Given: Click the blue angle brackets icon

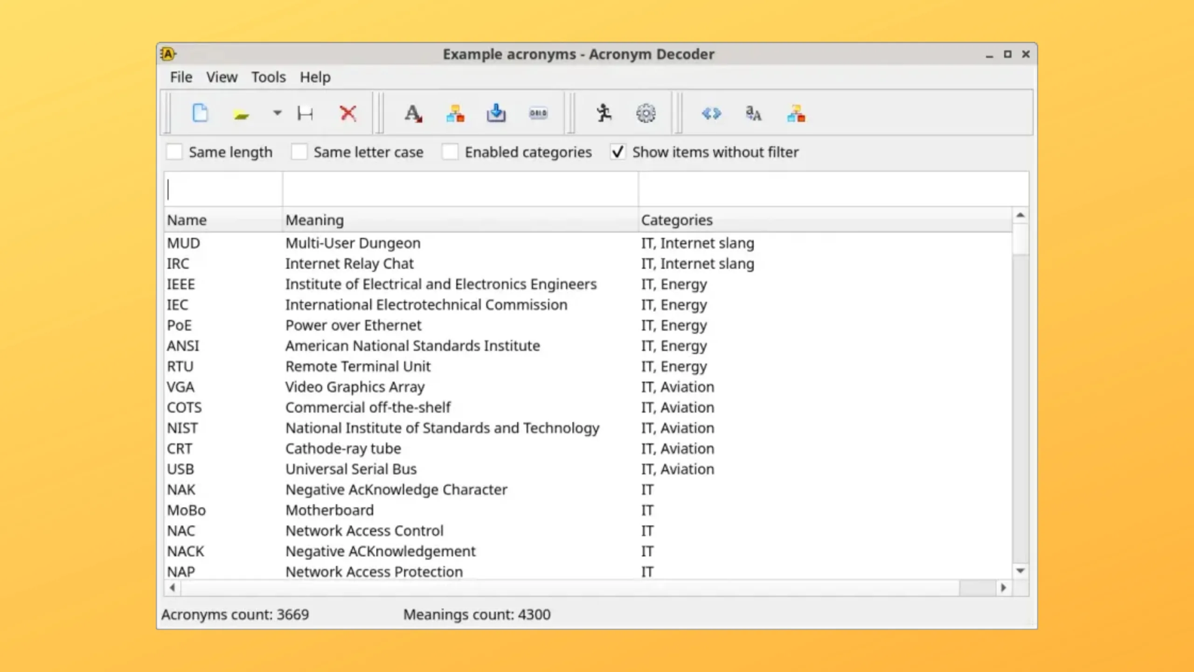Looking at the screenshot, I should [711, 113].
